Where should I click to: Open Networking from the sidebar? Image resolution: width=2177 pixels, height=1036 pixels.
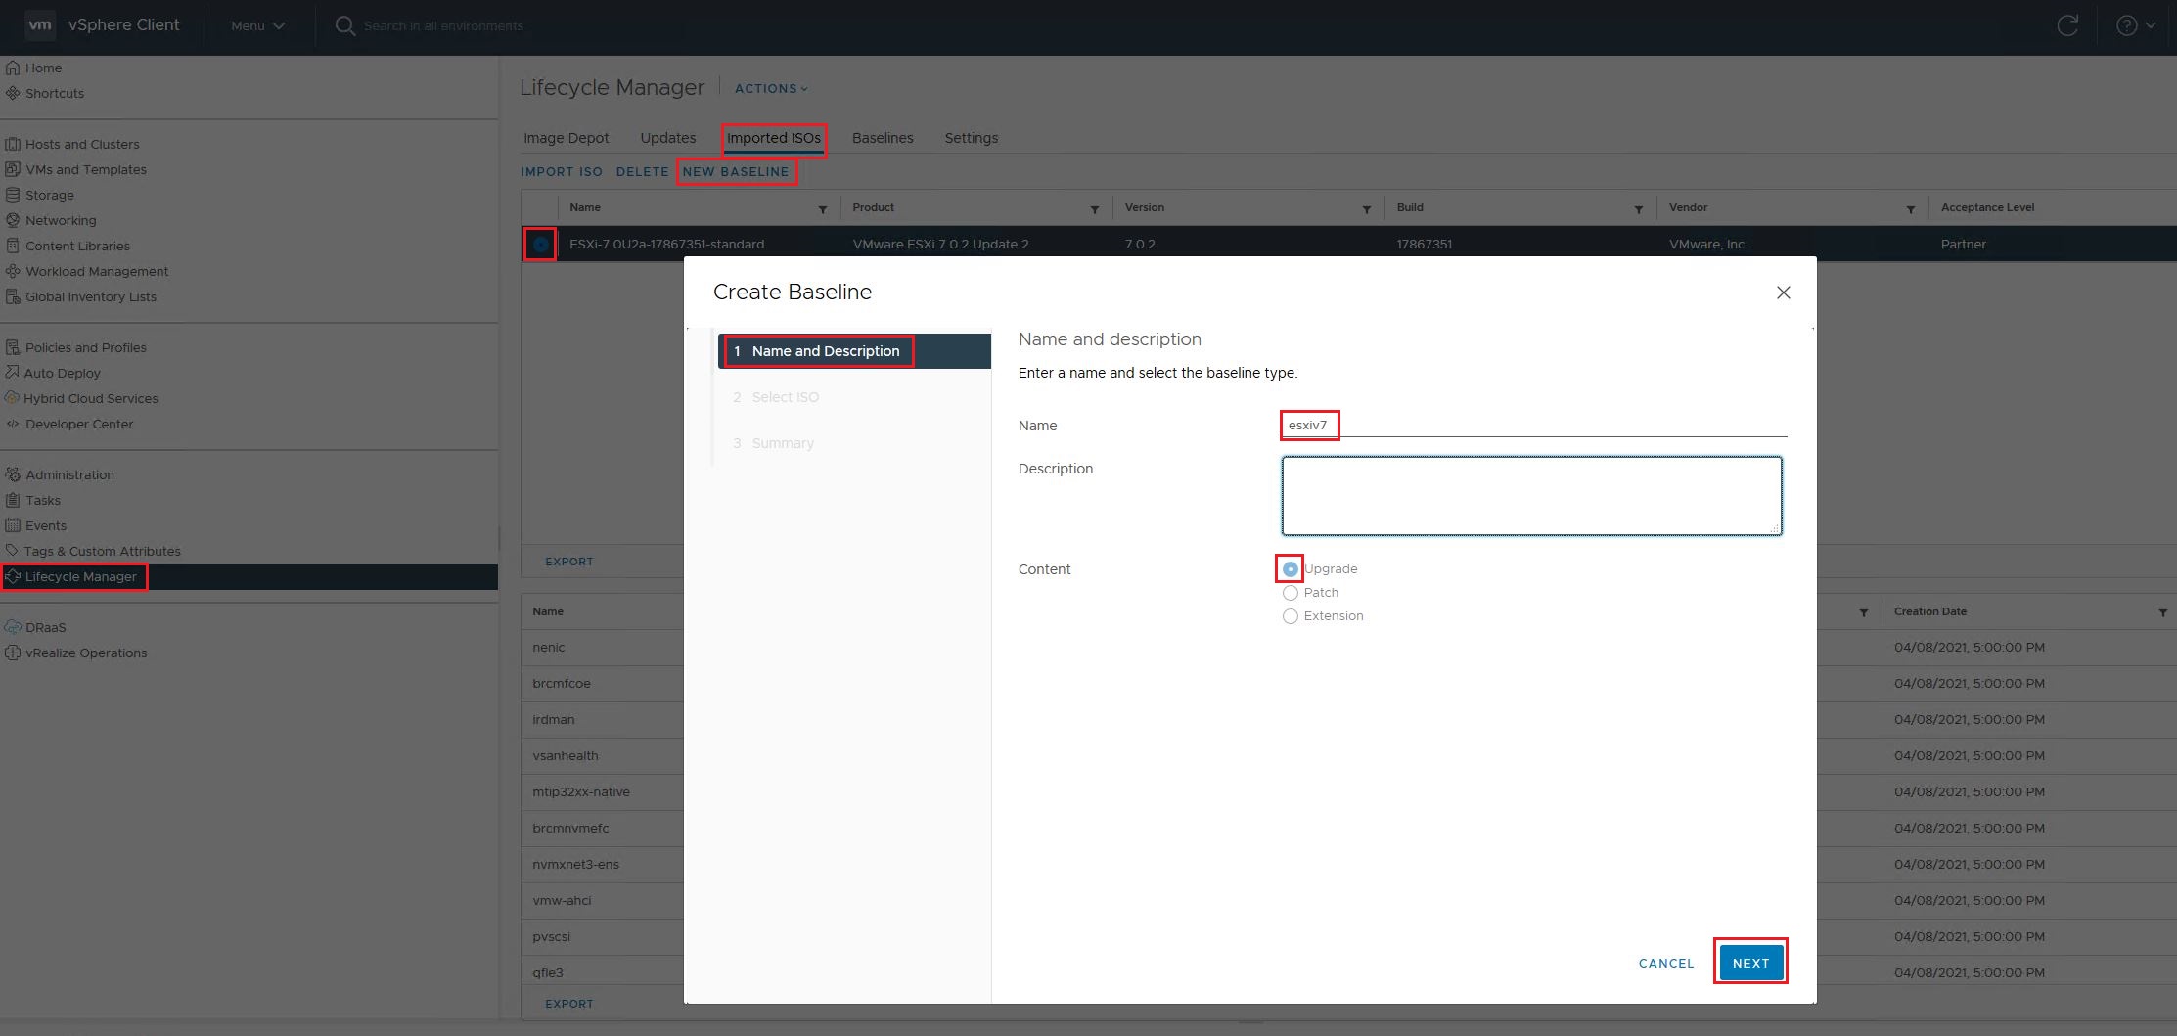[x=61, y=220]
